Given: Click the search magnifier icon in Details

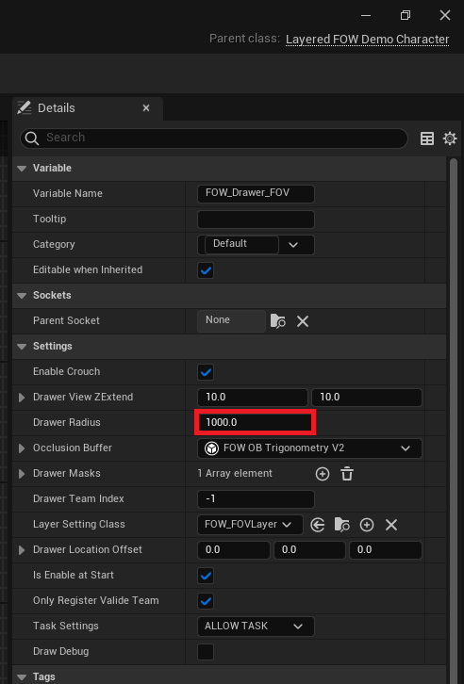Looking at the screenshot, I should pos(32,138).
